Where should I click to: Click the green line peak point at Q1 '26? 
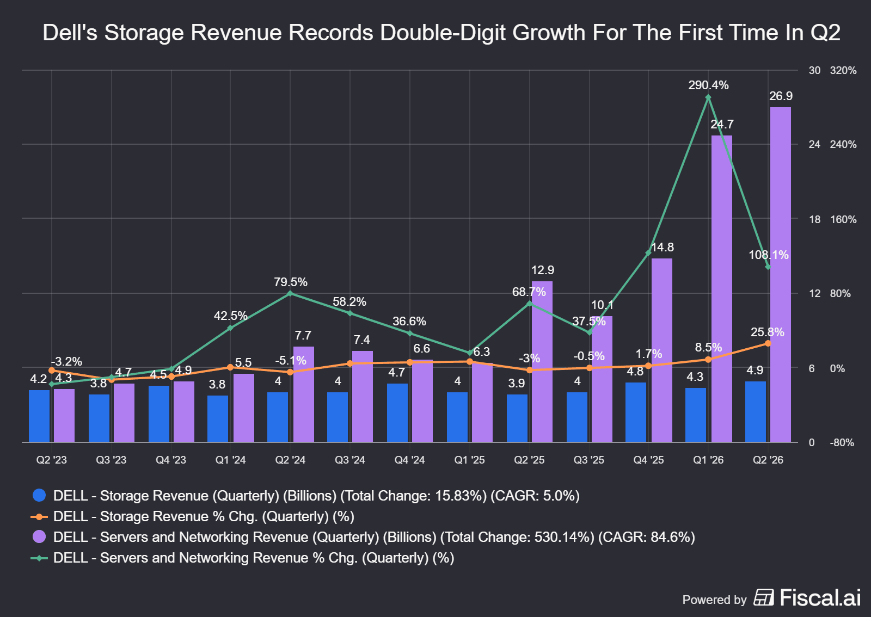pos(708,97)
